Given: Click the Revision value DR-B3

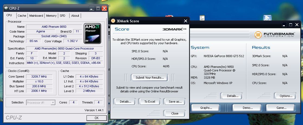Looking at the screenshot, I should [x=96, y=58].
